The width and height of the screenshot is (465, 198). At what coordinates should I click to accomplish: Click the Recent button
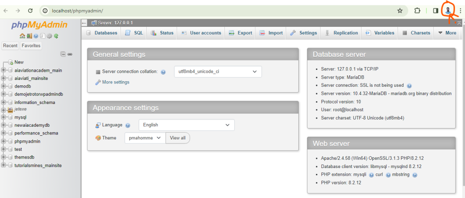10,46
